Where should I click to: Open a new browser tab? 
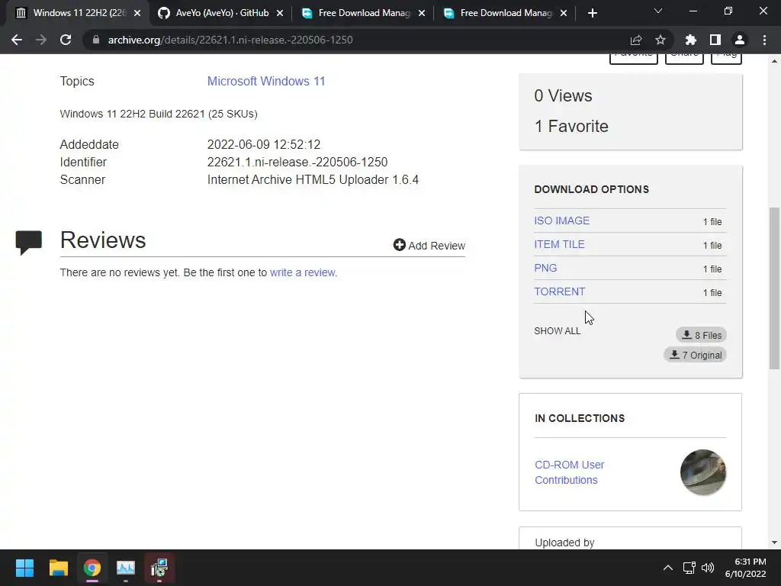click(592, 13)
